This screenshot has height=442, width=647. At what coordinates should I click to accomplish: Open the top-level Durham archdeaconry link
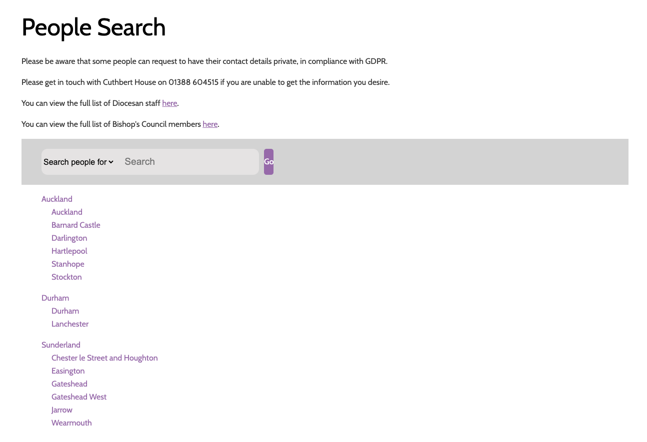[x=55, y=298]
